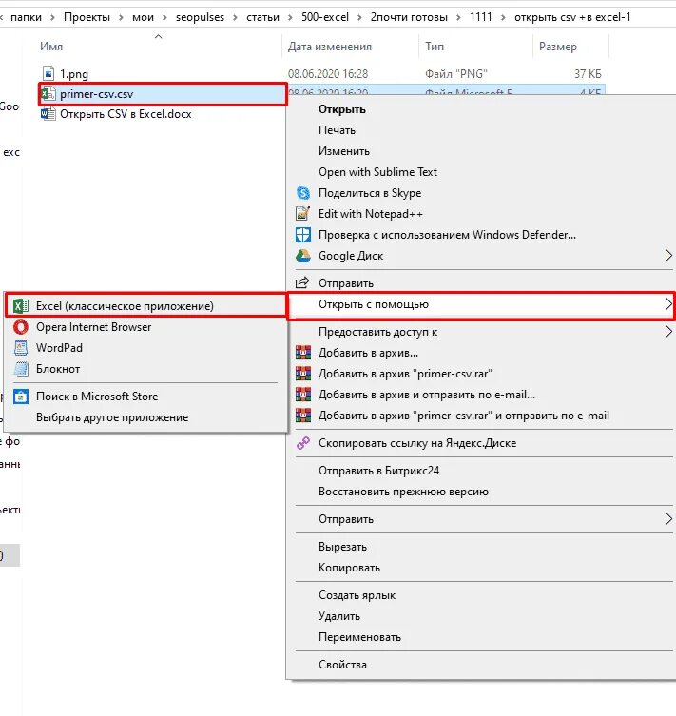
Task: Click the Microsoft Store icon
Action: coord(21,397)
